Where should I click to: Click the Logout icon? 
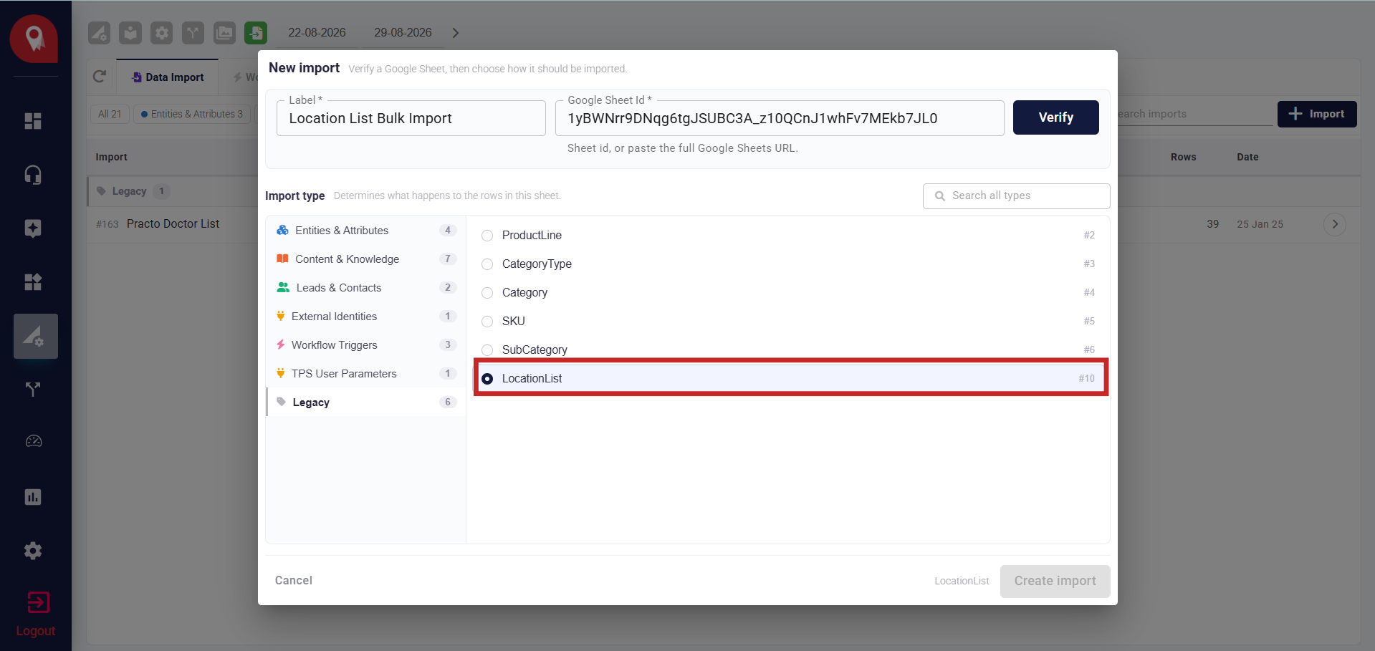click(37, 602)
